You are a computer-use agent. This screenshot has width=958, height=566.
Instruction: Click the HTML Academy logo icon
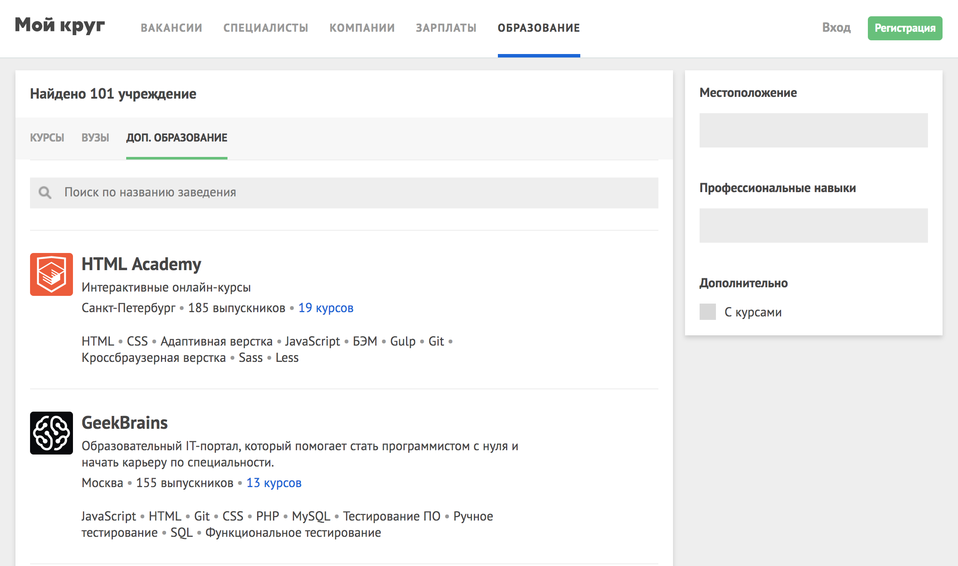(x=51, y=274)
